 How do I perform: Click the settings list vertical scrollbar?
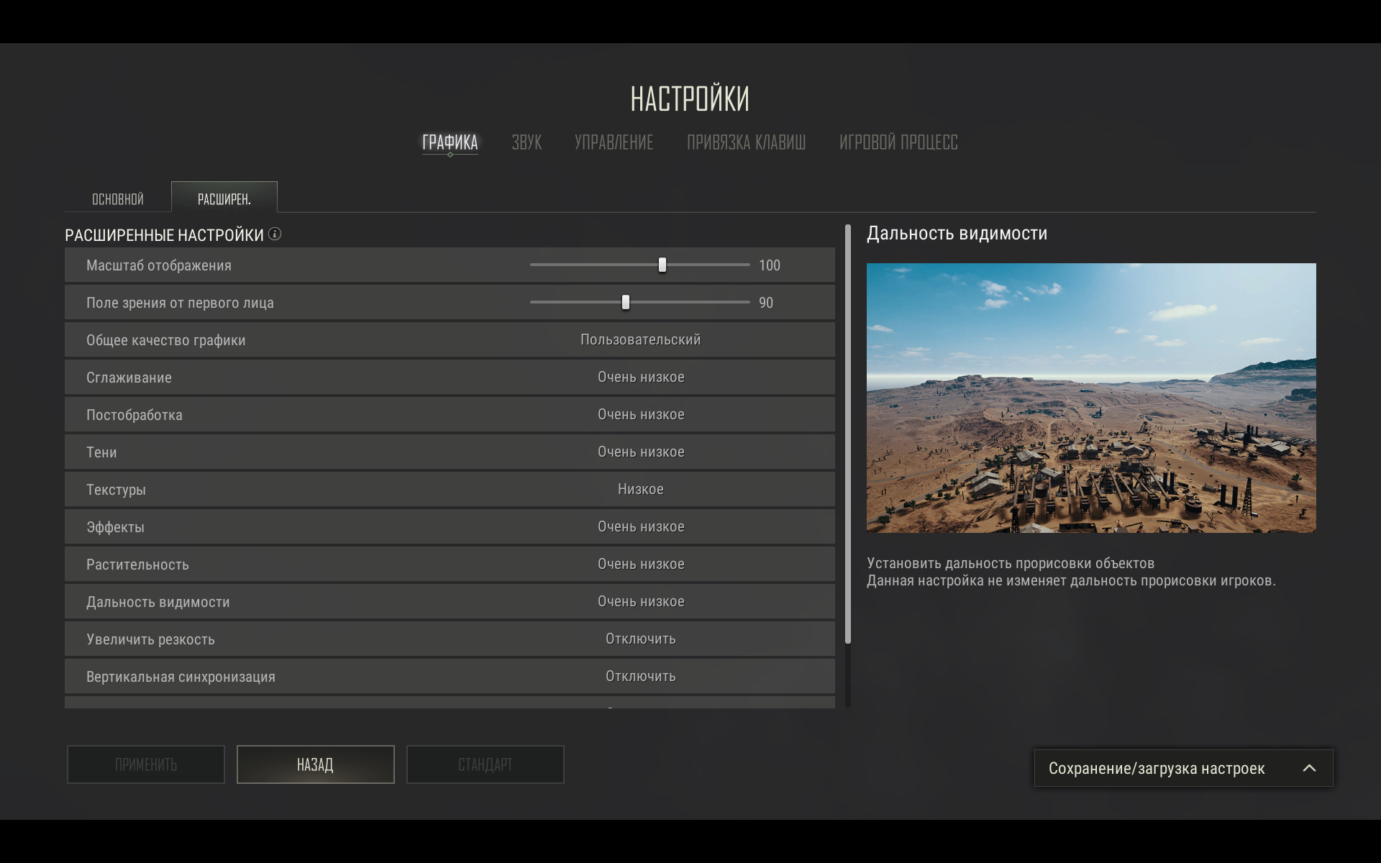click(848, 434)
